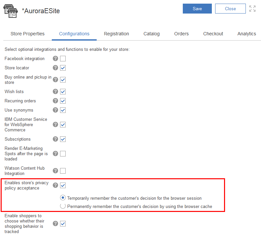Uncheck store's privacy policy acceptance

click(x=63, y=186)
